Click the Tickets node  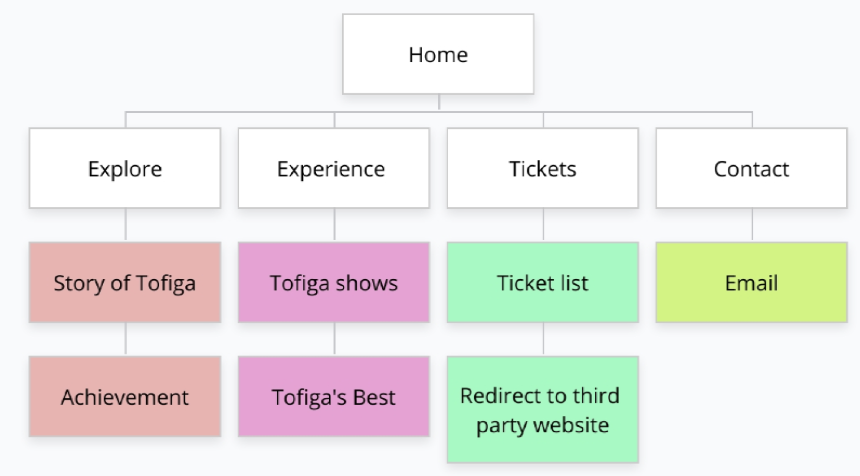coord(543,168)
